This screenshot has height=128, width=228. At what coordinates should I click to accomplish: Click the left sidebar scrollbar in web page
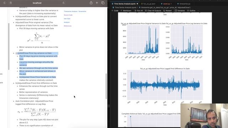click(9, 47)
